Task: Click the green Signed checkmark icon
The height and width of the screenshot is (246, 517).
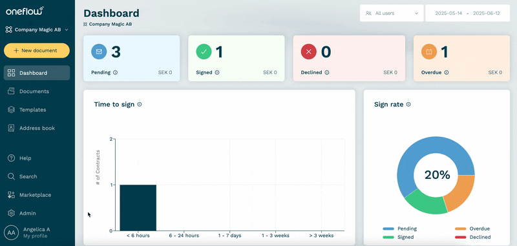Action: [x=204, y=52]
